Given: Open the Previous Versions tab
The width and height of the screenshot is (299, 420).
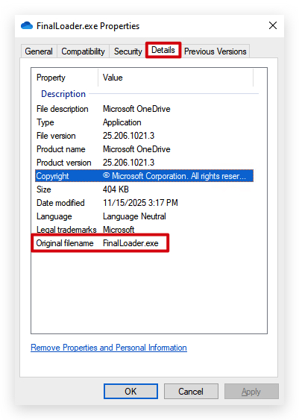Looking at the screenshot, I should coord(215,51).
